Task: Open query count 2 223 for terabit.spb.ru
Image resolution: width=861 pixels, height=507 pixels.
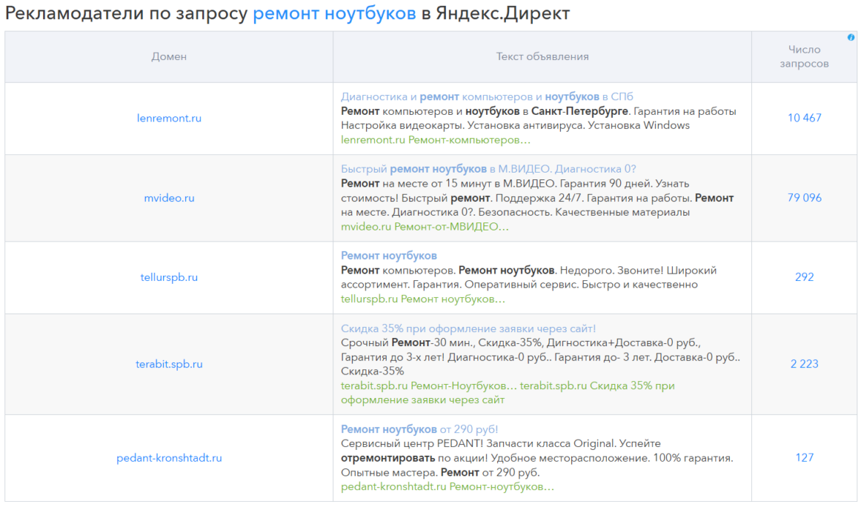Action: tap(805, 364)
